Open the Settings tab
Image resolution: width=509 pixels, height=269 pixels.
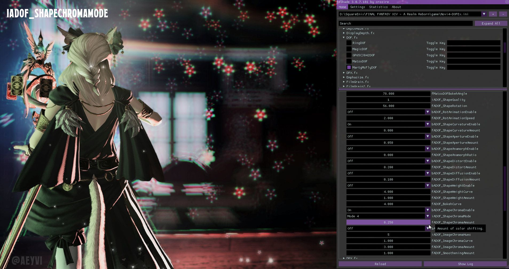pyautogui.click(x=357, y=7)
